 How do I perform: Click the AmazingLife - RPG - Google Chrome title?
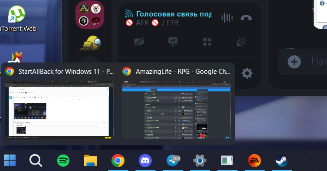coord(183,72)
